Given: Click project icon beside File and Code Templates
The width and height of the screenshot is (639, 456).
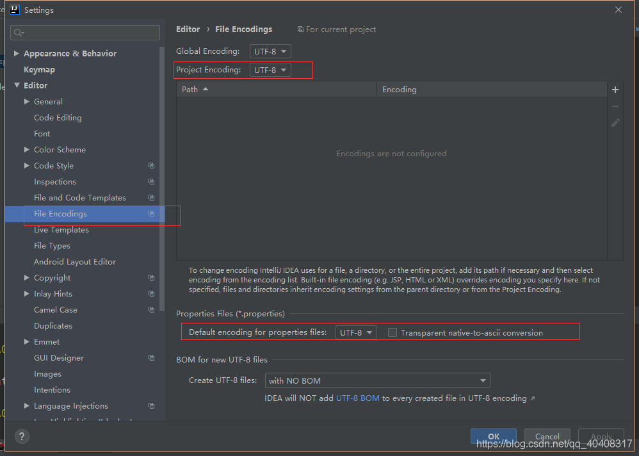Looking at the screenshot, I should coord(151,198).
